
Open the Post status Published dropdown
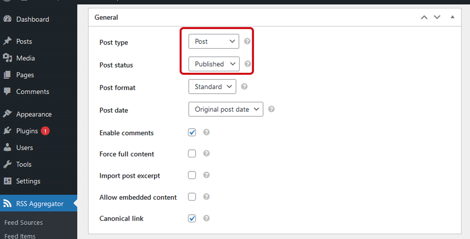tap(214, 64)
